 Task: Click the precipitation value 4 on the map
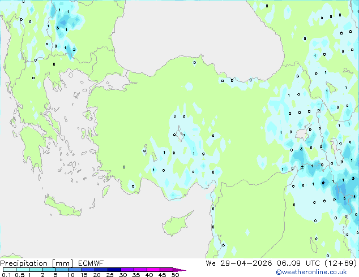click(354, 196)
